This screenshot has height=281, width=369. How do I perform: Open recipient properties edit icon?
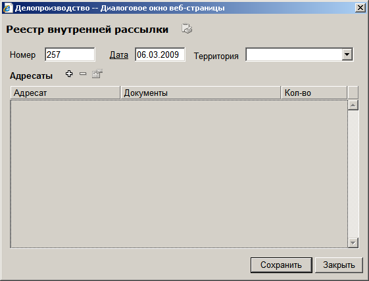[x=97, y=74]
